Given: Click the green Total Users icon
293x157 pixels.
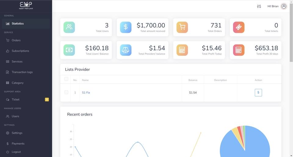Looking at the screenshot, I should [69, 27].
